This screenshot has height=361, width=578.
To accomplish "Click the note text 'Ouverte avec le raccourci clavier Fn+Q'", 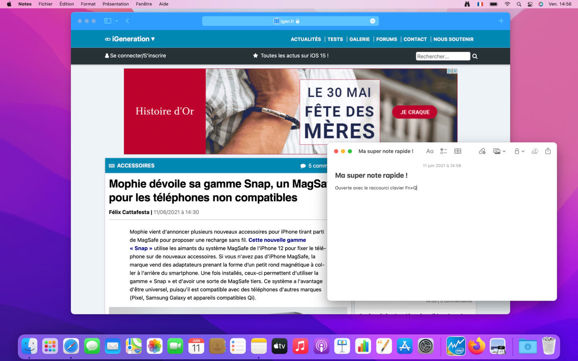I will [376, 188].
